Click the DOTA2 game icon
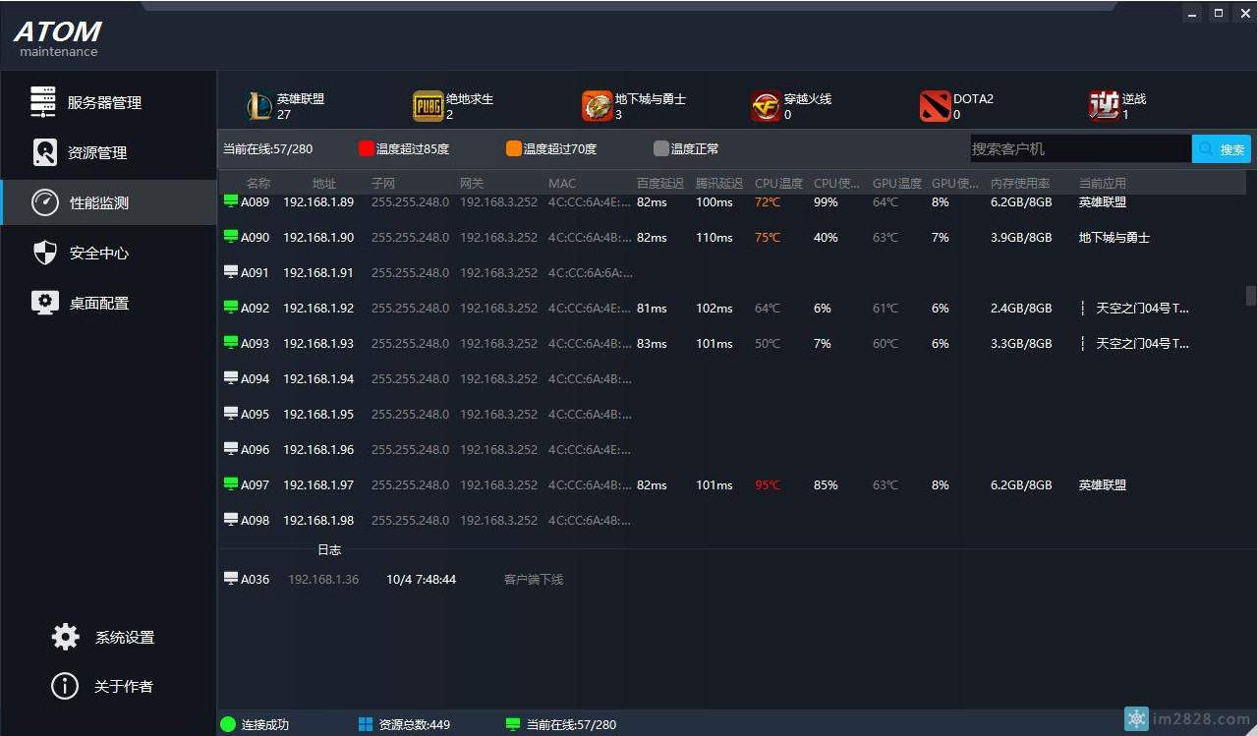The width and height of the screenshot is (1257, 736). 935,103
